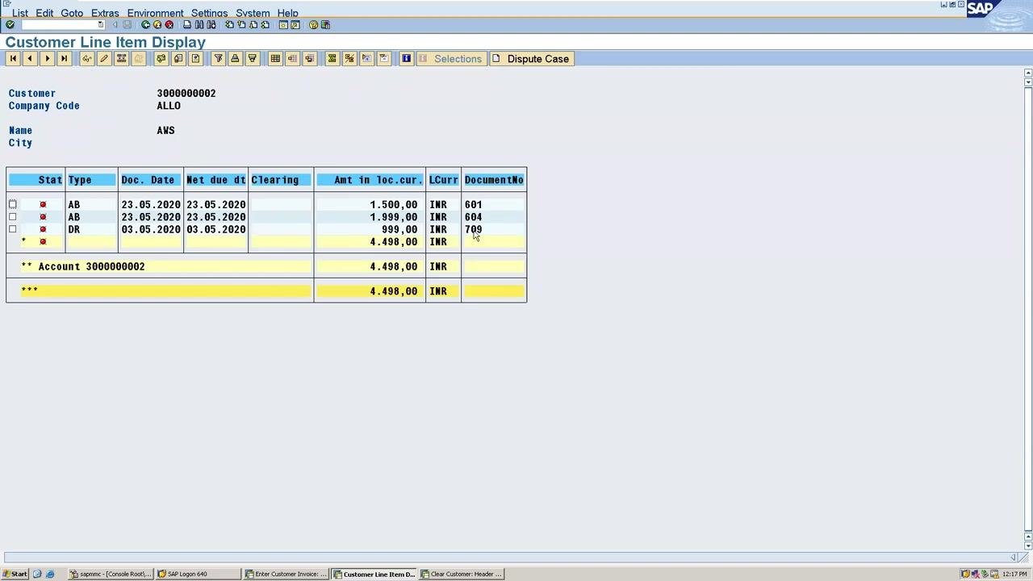Image resolution: width=1033 pixels, height=581 pixels.
Task: Open the List menu
Action: coord(20,13)
